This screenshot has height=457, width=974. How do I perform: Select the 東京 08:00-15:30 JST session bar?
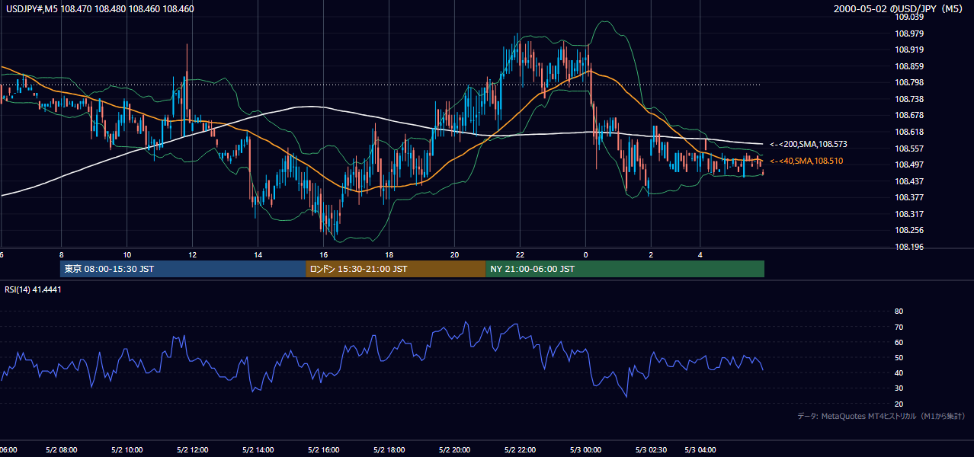(183, 269)
